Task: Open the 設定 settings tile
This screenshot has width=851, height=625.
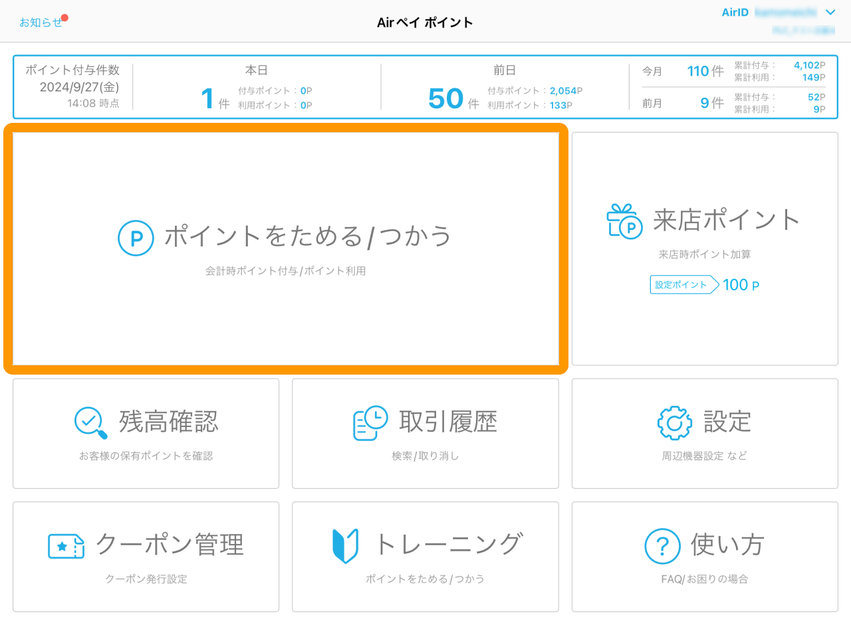Action: pos(705,433)
